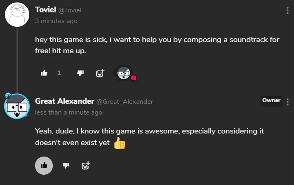294x185 pixels.
Task: Open Great Alexander's avatar image
Action: 16,106
